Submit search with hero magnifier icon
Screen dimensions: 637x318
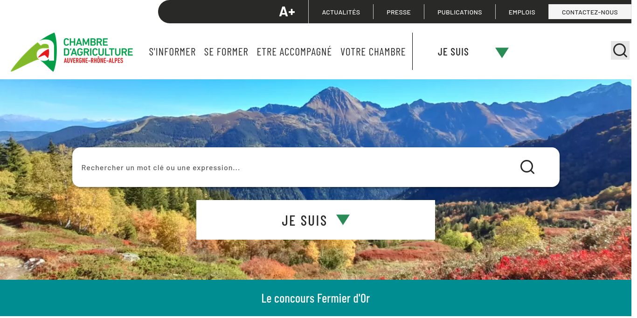527,167
